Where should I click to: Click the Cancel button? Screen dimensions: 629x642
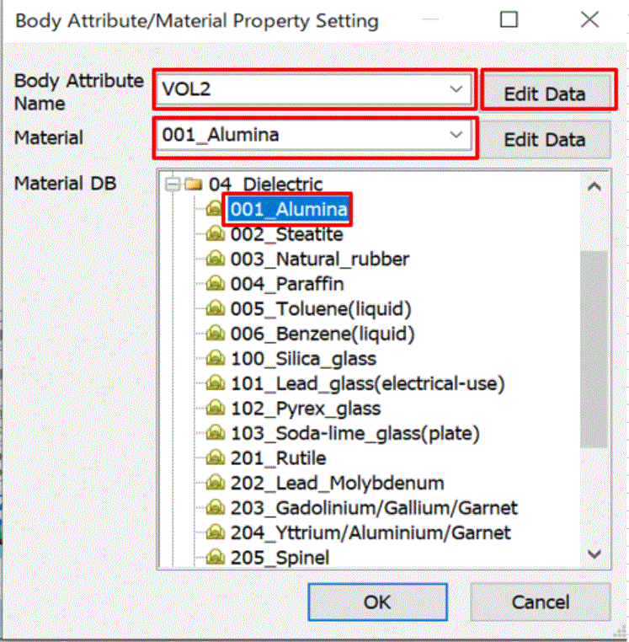point(541,602)
